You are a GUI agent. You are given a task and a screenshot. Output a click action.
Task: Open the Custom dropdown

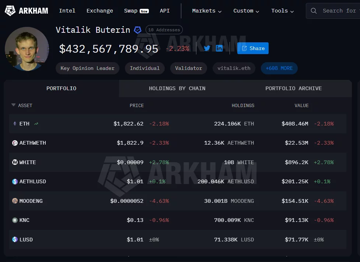point(246,11)
